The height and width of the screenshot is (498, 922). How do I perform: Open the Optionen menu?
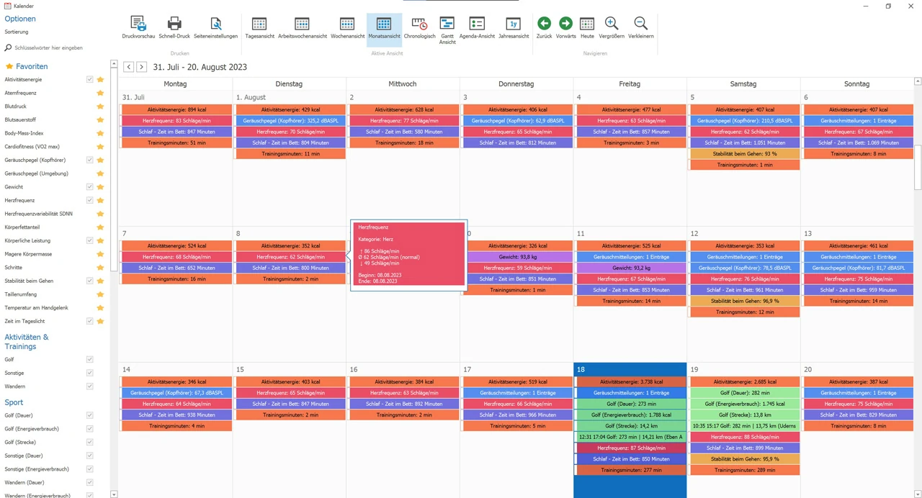point(19,19)
